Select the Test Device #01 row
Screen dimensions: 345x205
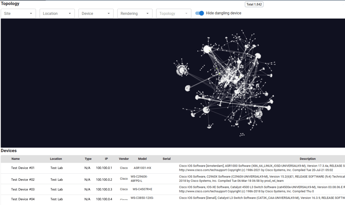23,168
